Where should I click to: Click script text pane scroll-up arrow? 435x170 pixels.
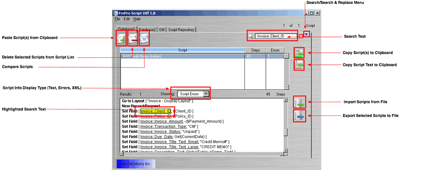coord(285,101)
